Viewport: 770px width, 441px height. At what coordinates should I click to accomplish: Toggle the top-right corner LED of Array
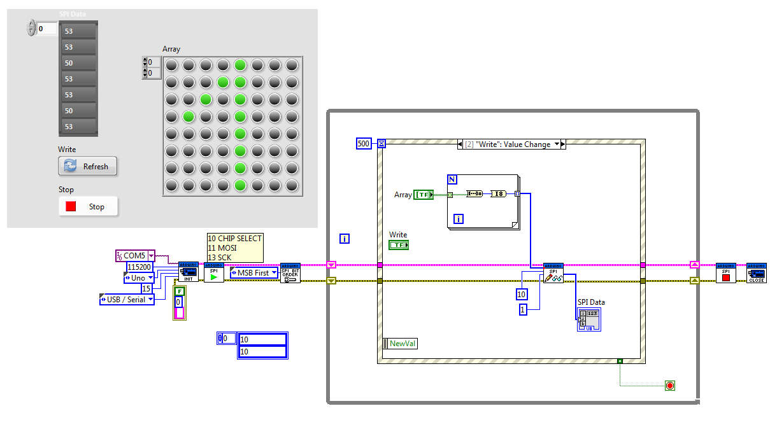click(x=292, y=65)
